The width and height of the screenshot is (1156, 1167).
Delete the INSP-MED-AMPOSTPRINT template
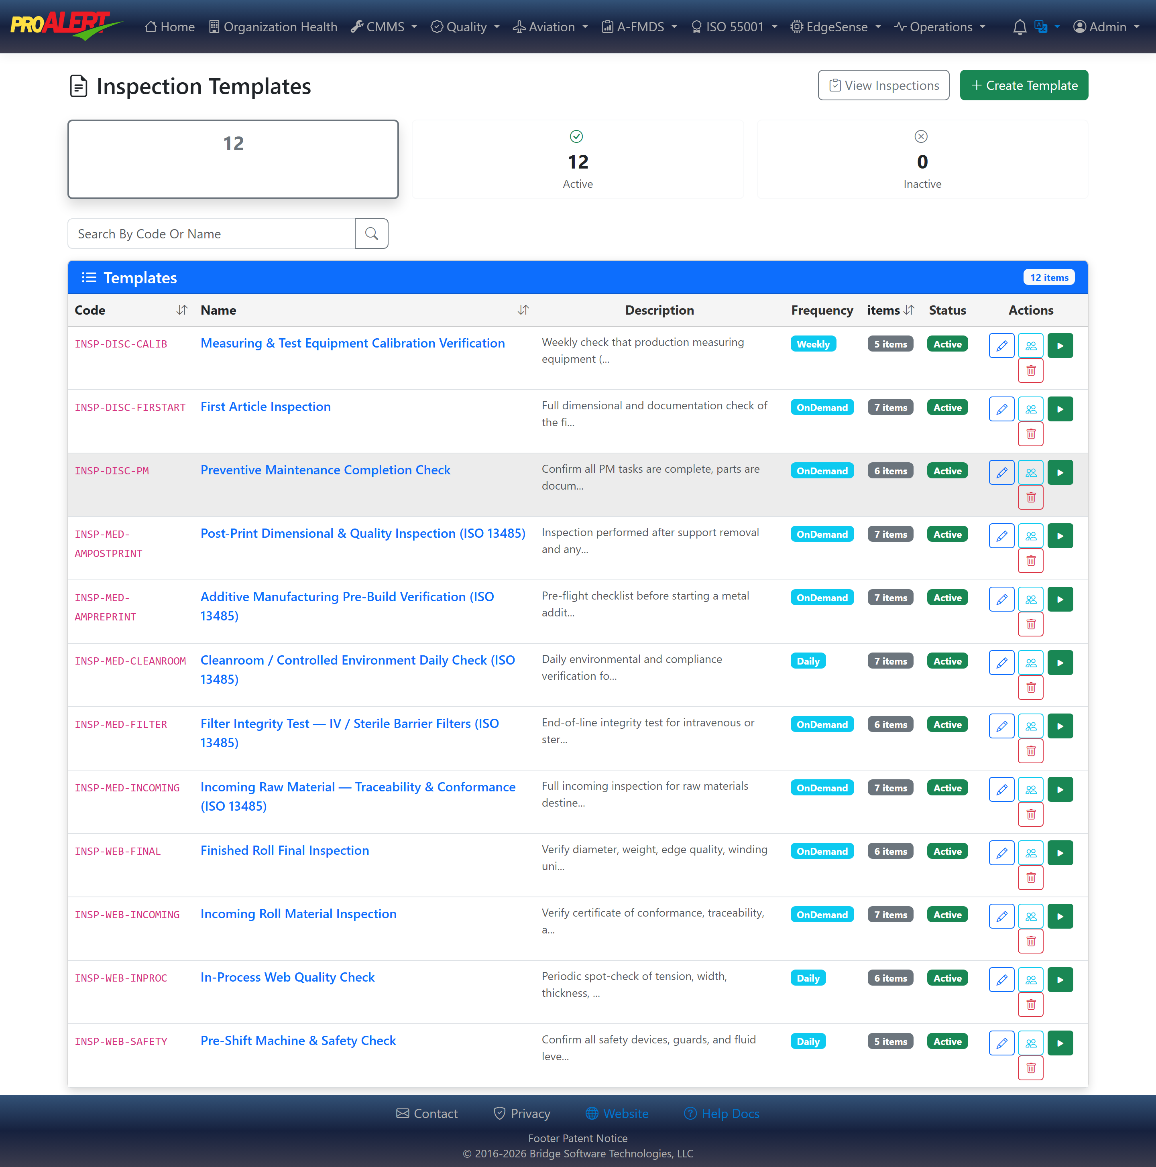pyautogui.click(x=1030, y=561)
